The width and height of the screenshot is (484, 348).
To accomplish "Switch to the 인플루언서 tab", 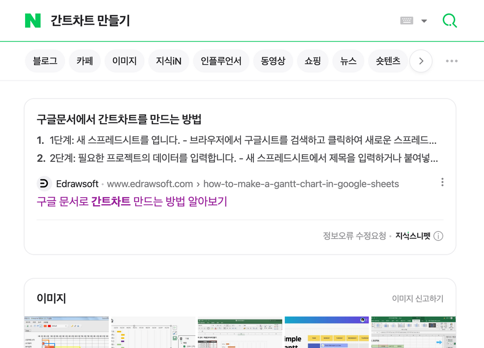I will tap(221, 61).
